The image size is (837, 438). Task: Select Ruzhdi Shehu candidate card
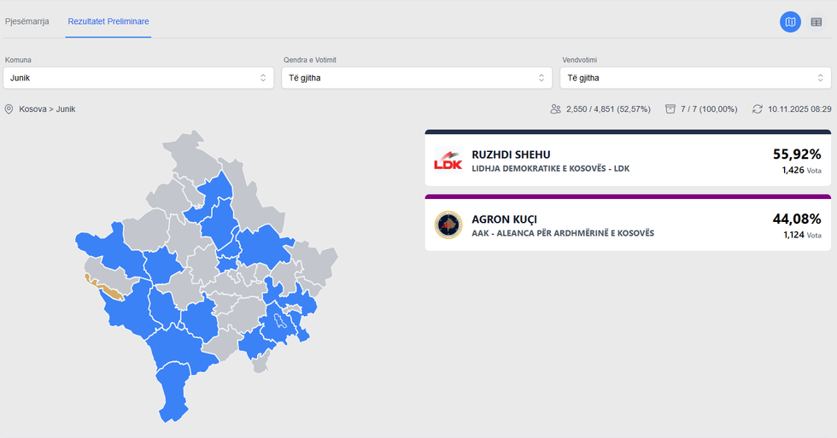pyautogui.click(x=628, y=161)
